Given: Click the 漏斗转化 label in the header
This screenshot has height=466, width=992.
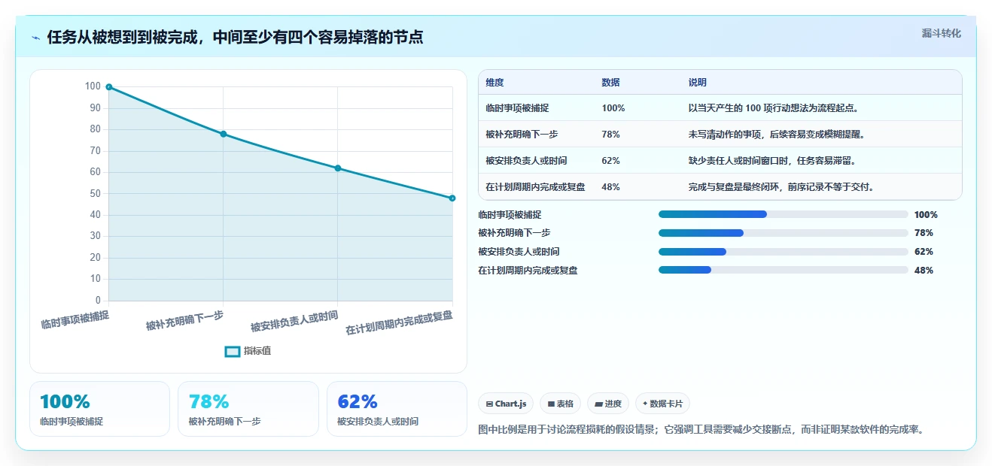Looking at the screenshot, I should (x=941, y=33).
